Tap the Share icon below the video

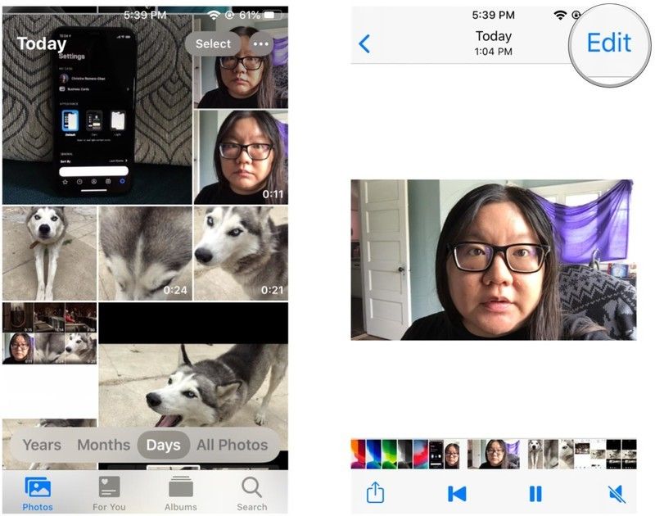click(377, 493)
